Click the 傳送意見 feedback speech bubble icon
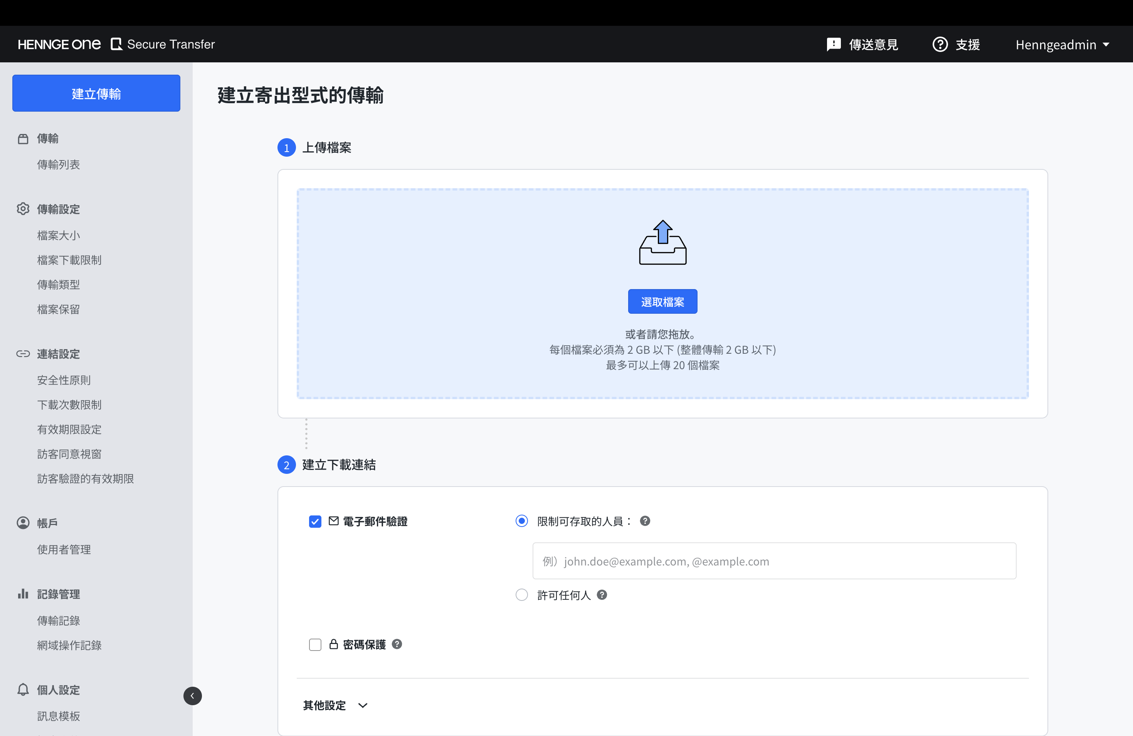 (833, 44)
